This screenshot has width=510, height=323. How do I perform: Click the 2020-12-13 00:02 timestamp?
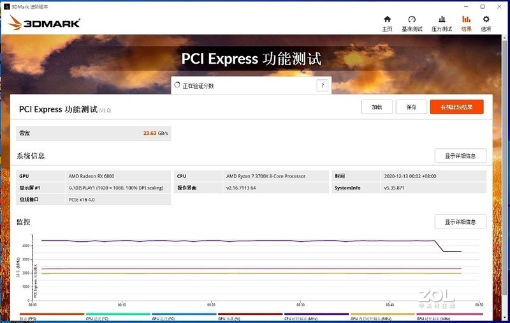coord(410,176)
